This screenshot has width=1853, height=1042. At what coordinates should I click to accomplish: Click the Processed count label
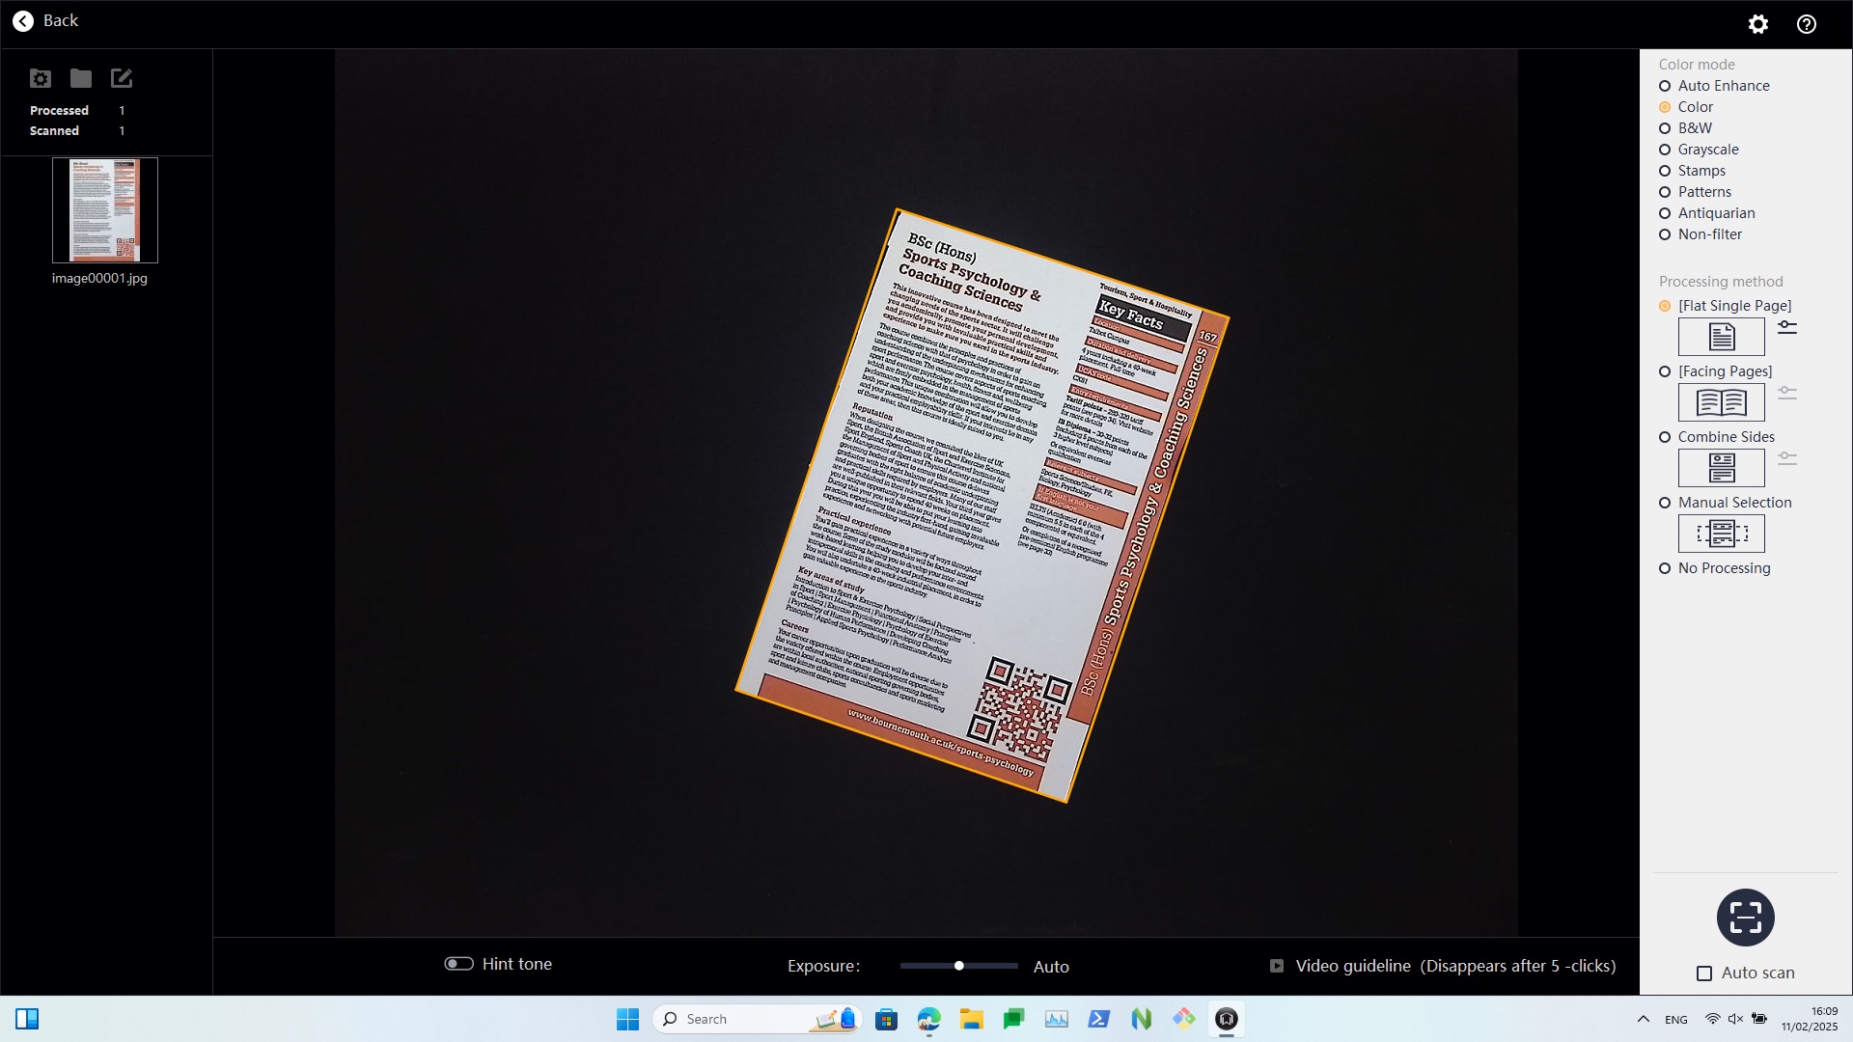point(59,110)
